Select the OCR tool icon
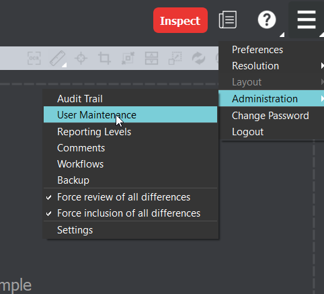The height and width of the screenshot is (294, 324). tap(34, 59)
